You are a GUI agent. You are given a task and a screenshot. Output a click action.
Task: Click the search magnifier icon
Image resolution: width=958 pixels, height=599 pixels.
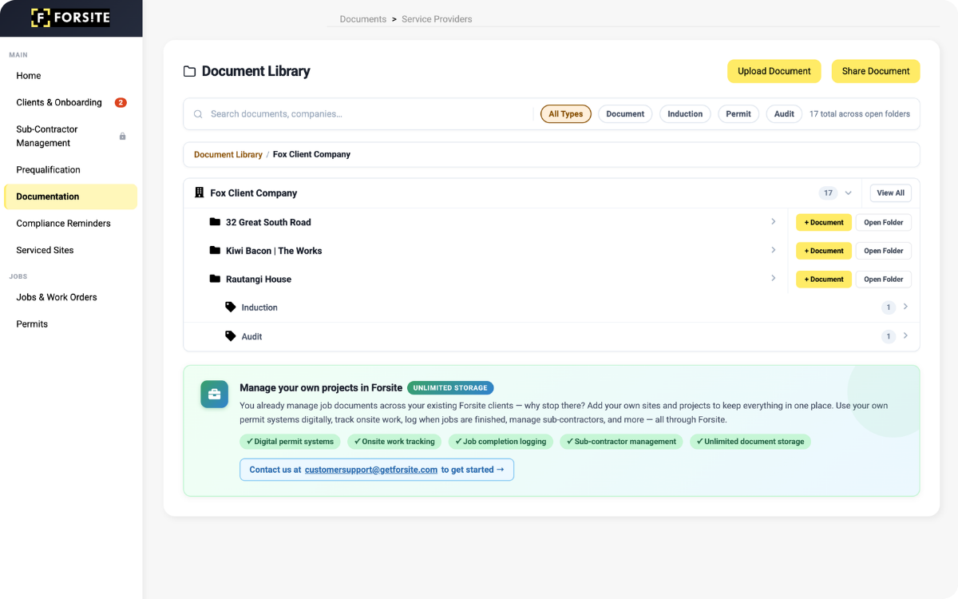click(x=198, y=114)
